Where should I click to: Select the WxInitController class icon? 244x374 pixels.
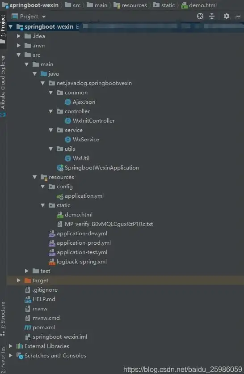tap(68, 121)
